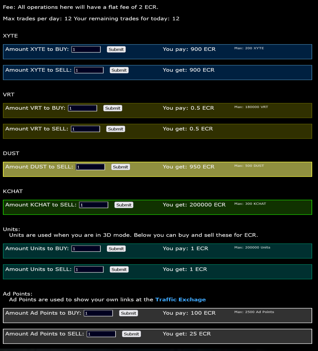Image resolution: width=318 pixels, height=351 pixels.
Task: Click the 'Ad Points:' section heading
Action: click(x=18, y=294)
